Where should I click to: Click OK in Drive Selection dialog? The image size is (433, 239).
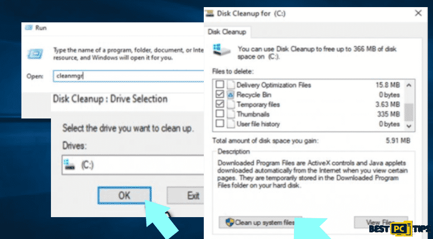click(124, 195)
